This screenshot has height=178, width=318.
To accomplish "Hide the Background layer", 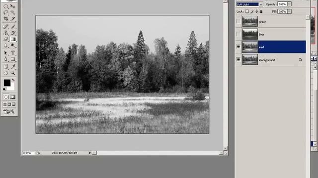I will 238,59.
